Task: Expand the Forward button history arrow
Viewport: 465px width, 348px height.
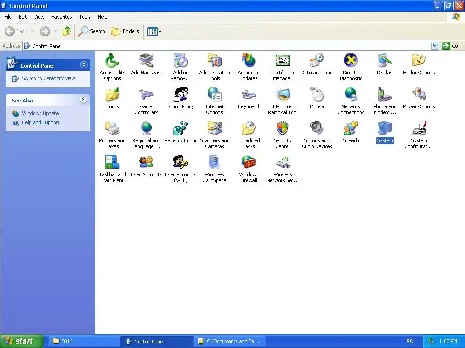Action: pos(55,31)
